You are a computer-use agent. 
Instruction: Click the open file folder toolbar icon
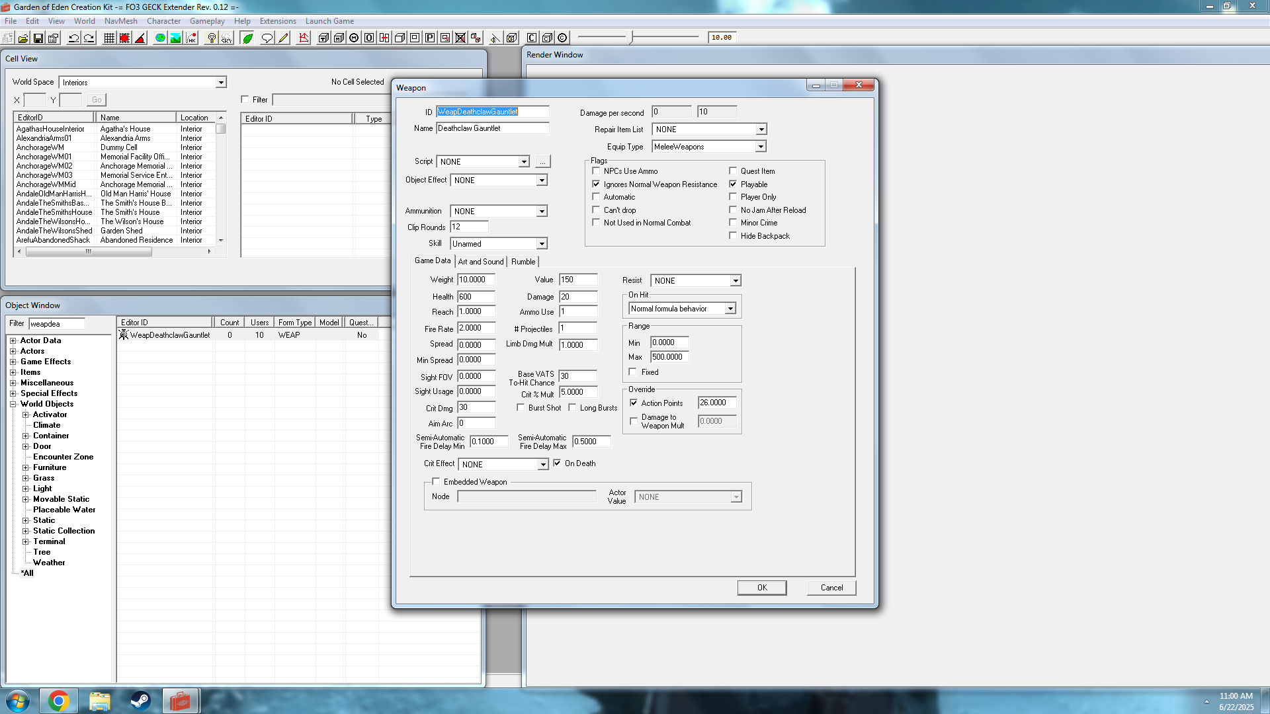23,38
